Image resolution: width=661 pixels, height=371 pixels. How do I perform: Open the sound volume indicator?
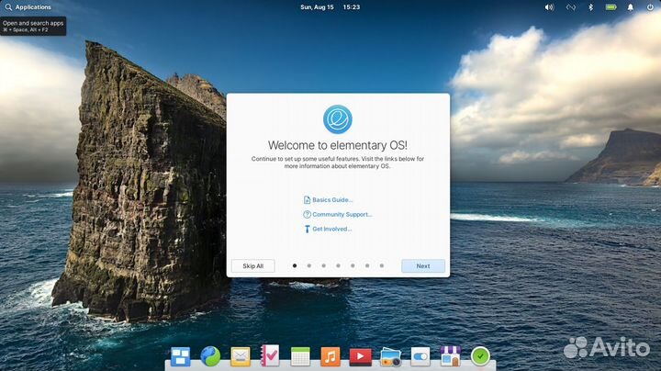pos(549,6)
